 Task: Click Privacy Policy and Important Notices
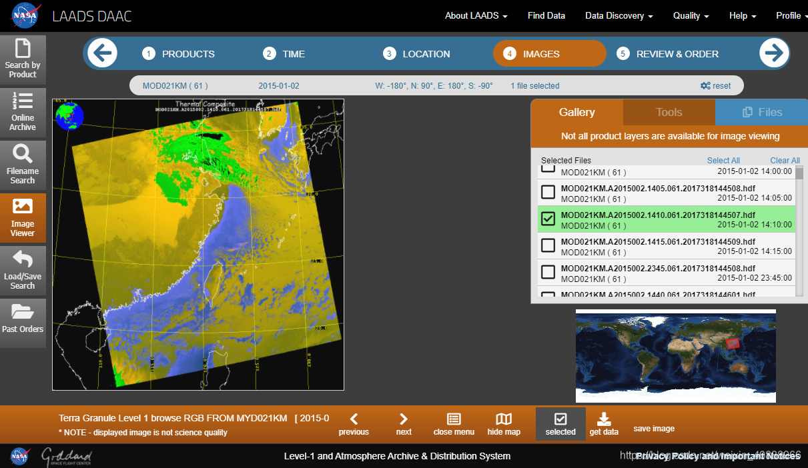point(718,456)
